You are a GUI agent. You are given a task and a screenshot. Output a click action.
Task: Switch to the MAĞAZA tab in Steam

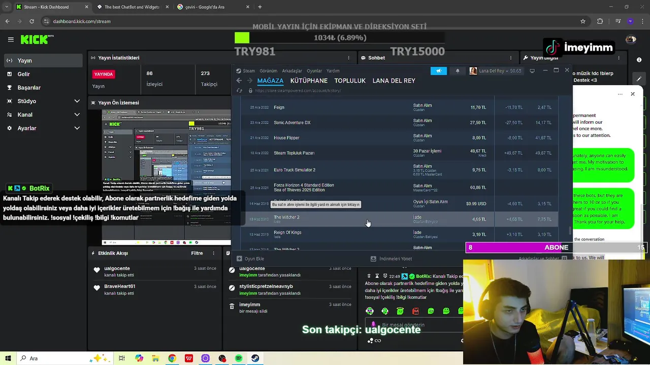pos(270,81)
